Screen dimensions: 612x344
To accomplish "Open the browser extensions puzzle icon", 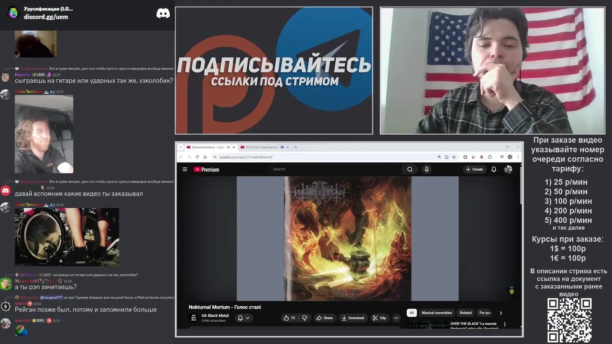I will [x=490, y=157].
